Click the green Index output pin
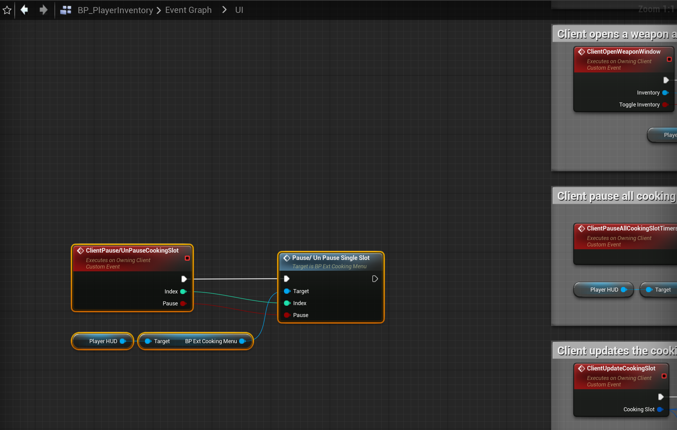 point(184,292)
